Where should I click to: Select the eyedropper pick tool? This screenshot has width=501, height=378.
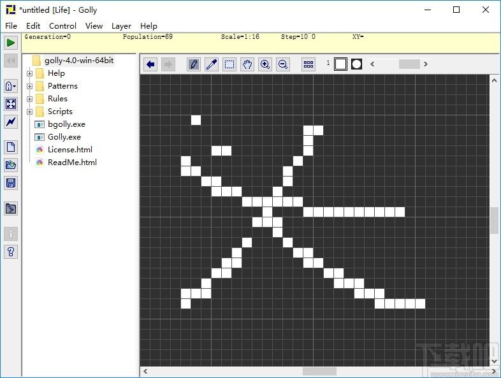click(212, 64)
